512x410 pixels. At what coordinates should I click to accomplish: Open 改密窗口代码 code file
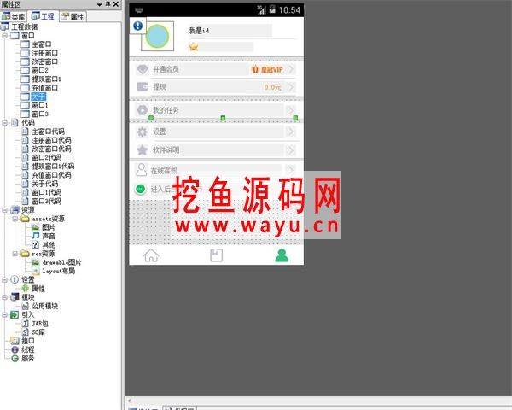(x=51, y=149)
